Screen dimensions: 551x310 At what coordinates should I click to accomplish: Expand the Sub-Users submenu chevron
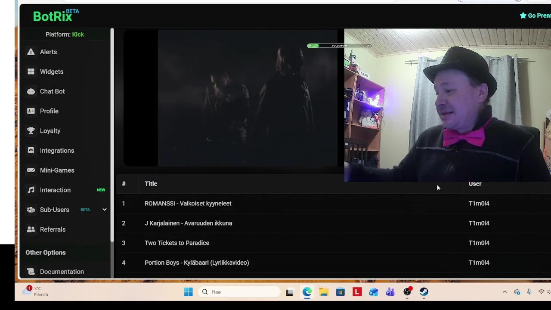(104, 210)
